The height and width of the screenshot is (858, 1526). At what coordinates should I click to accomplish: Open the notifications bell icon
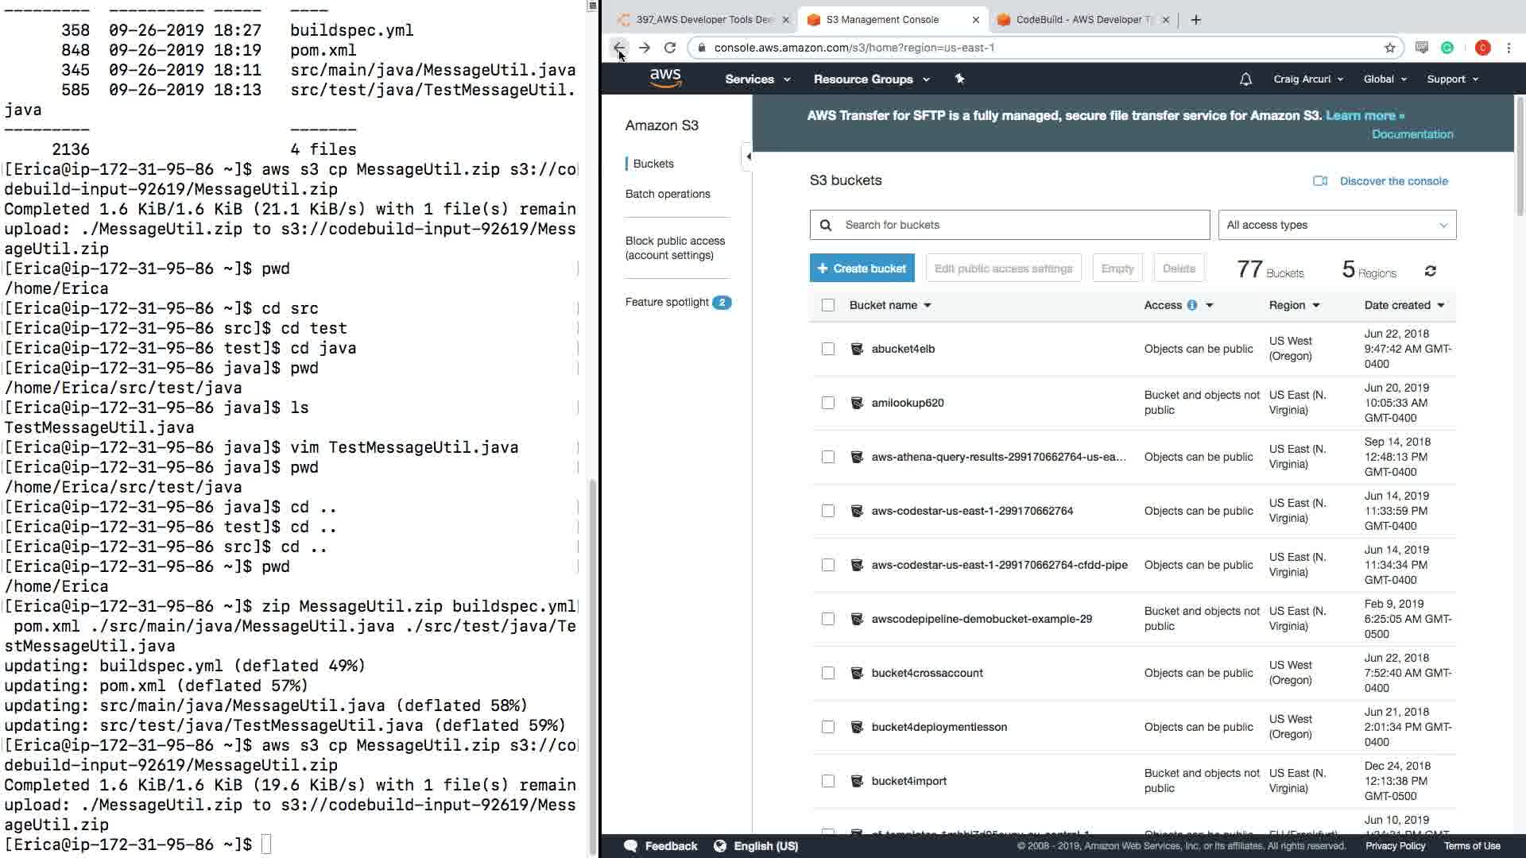point(1245,79)
